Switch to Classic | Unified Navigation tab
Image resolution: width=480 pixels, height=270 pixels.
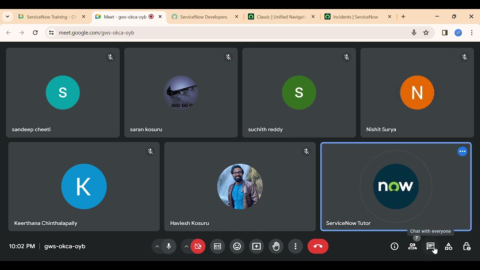tap(281, 17)
